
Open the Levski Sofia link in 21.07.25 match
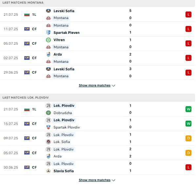tap(64, 11)
